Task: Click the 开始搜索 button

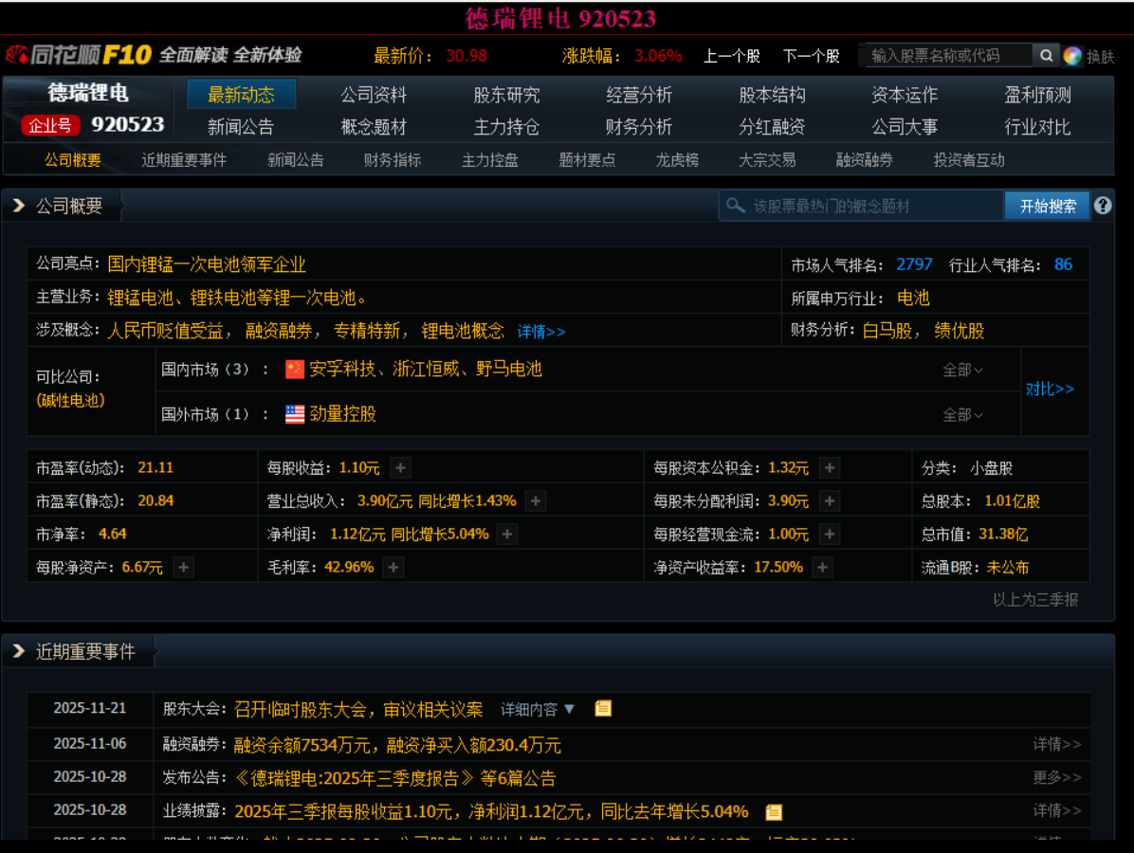Action: click(x=1048, y=206)
